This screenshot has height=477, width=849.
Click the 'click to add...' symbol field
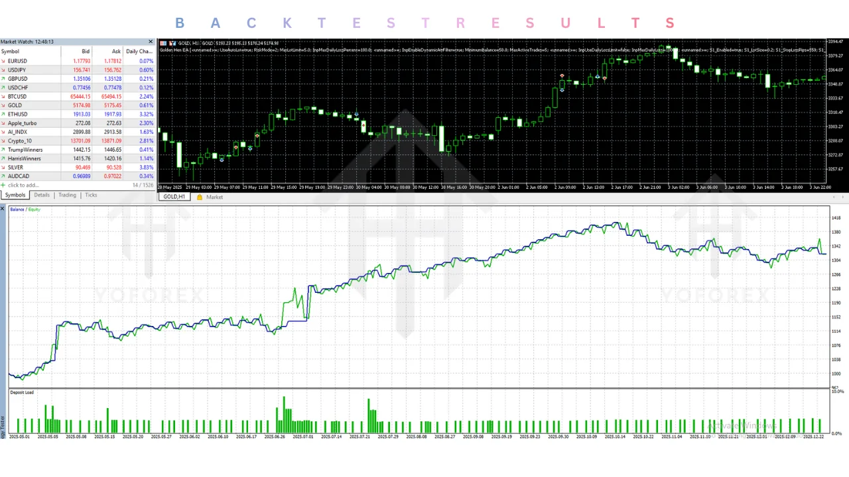[24, 185]
